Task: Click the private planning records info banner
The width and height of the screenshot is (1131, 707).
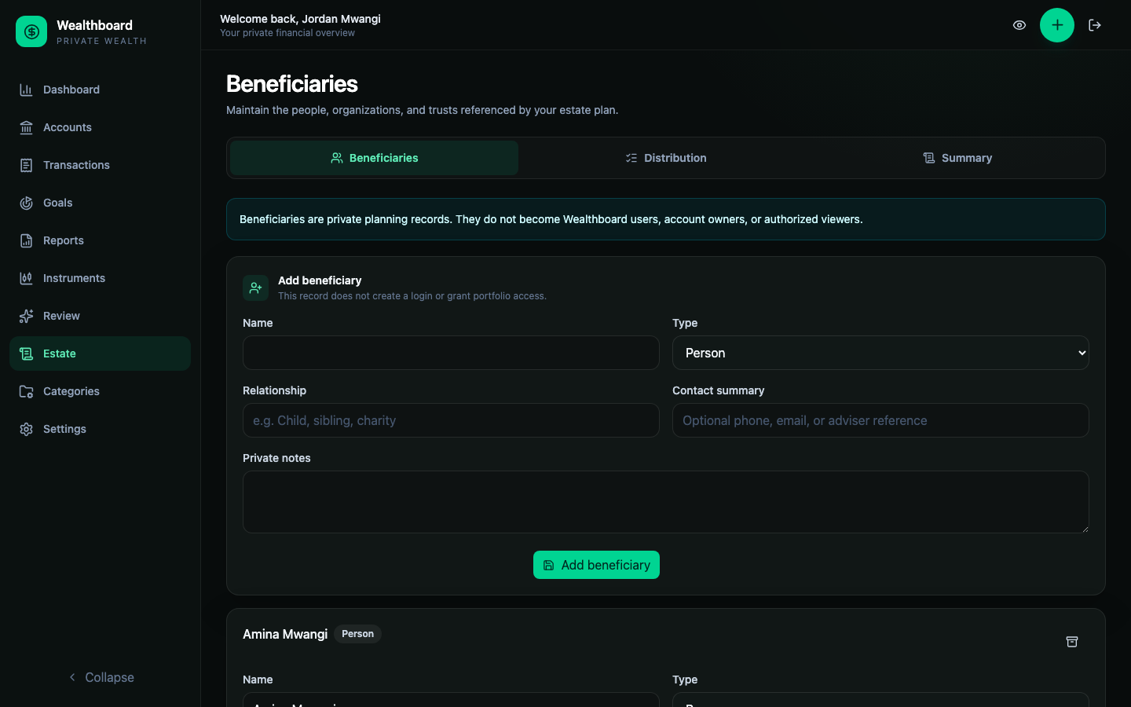Action: point(666,219)
